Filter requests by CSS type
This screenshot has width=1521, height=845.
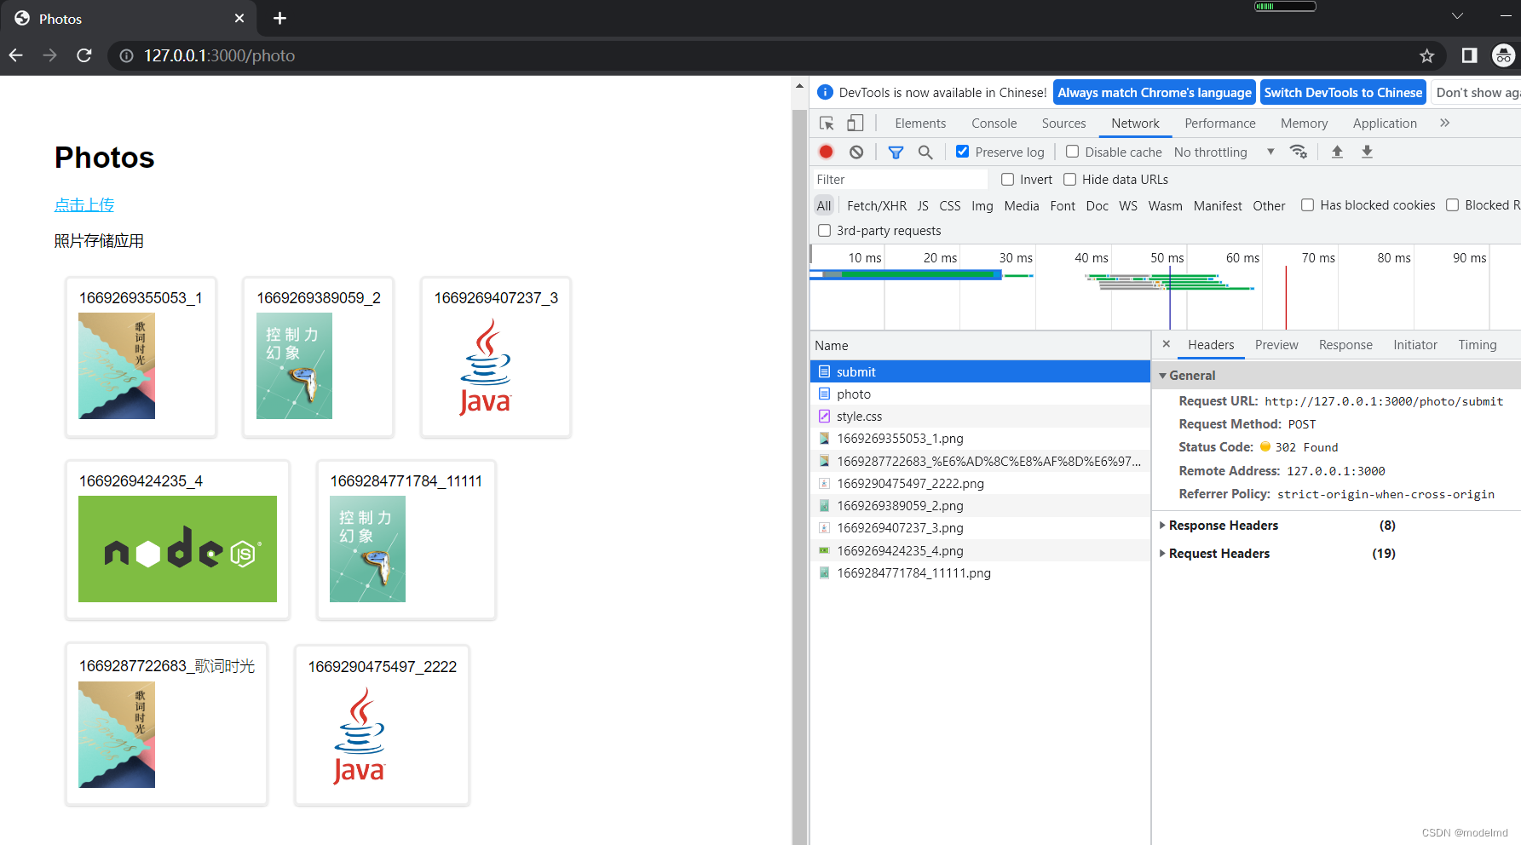949,205
